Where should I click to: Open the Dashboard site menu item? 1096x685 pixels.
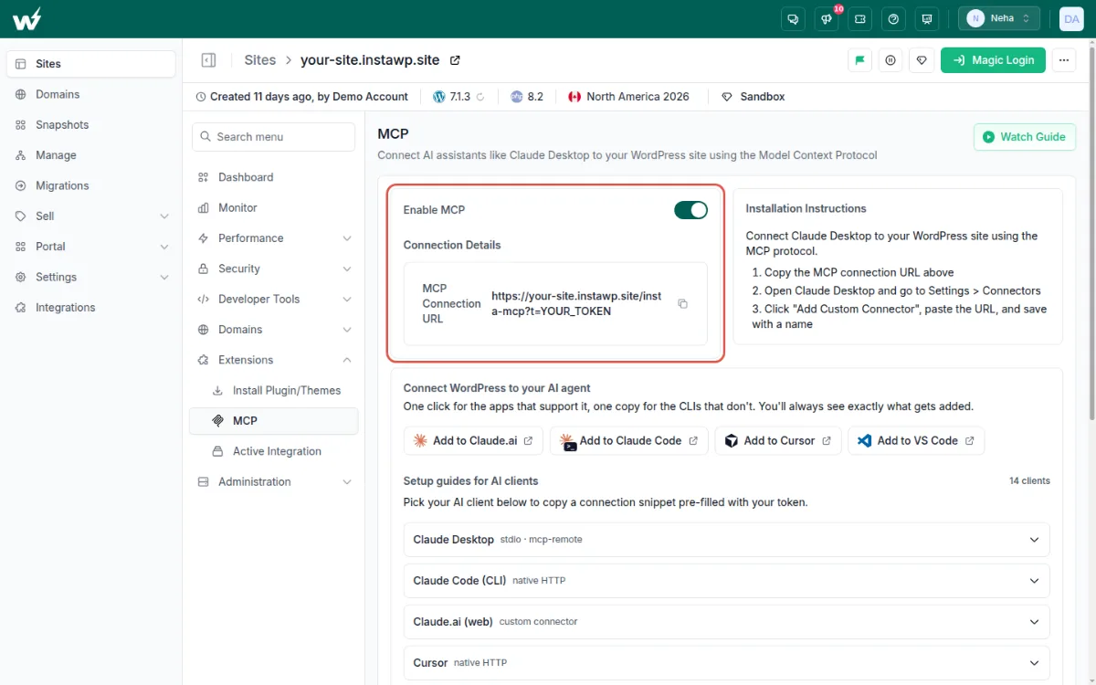click(x=275, y=177)
